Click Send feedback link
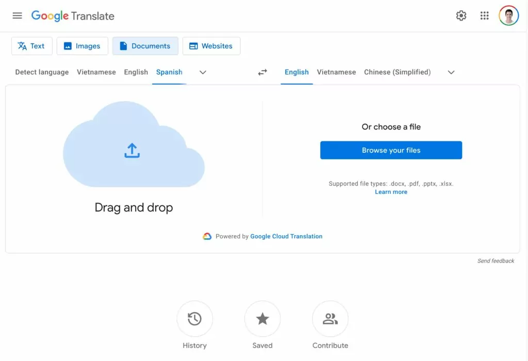This screenshot has height=361, width=528. [x=496, y=261]
